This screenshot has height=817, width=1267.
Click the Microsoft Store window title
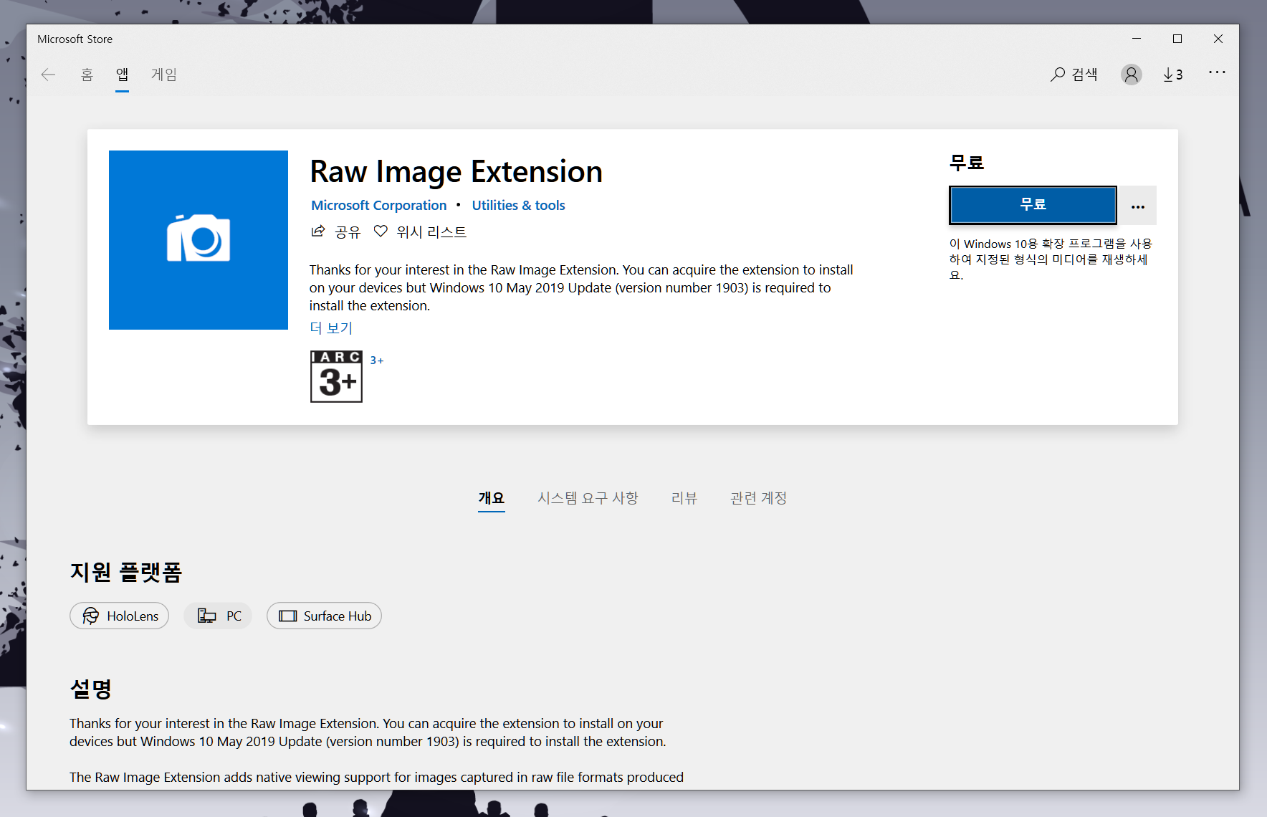75,39
